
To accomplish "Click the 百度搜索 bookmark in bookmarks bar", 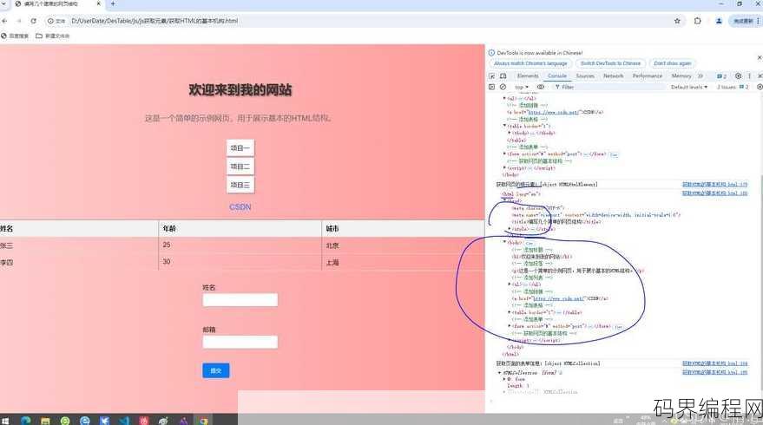I will coord(15,36).
